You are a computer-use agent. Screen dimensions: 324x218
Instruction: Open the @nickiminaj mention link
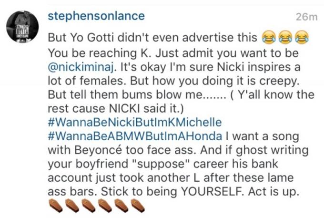[81, 67]
